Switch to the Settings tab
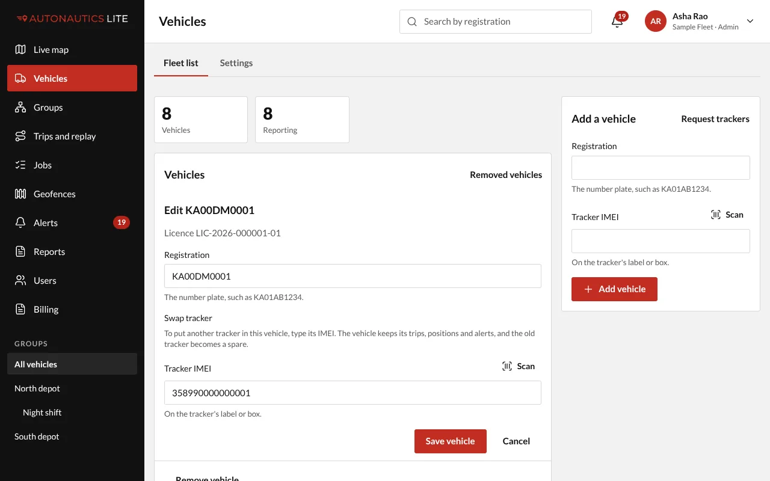Viewport: 770px width, 481px height. point(236,63)
